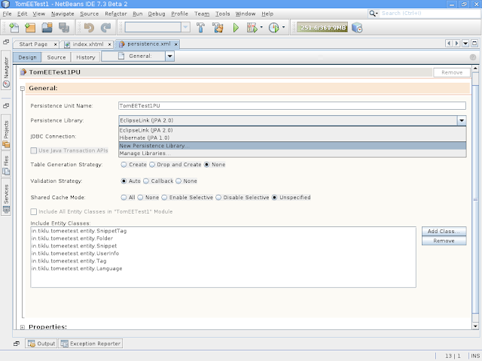The height and width of the screenshot is (361, 482).
Task: Expand the Properties section
Action: pos(23,327)
